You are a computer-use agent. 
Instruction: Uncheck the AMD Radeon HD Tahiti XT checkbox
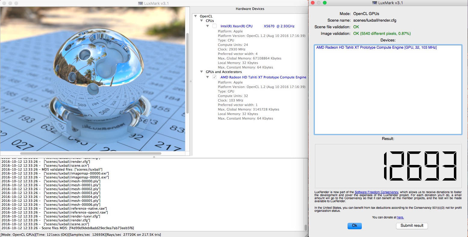(x=215, y=77)
